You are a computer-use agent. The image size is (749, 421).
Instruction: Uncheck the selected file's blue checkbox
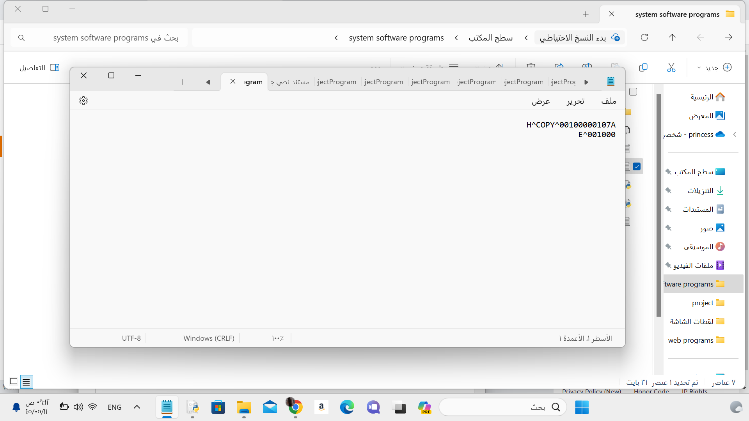[637, 166]
